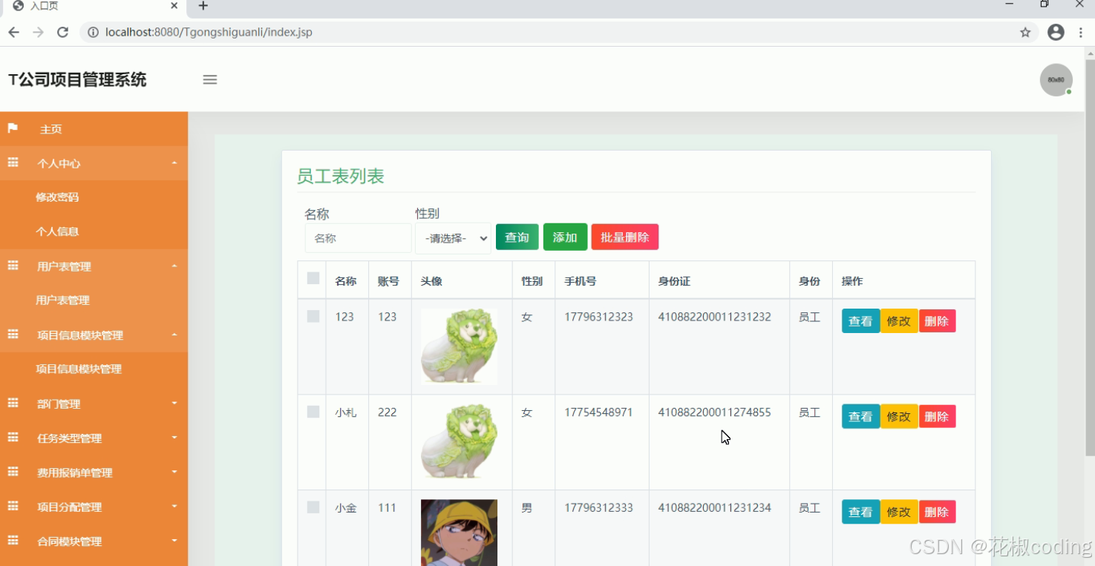Click the grid icon beside 部门管理

pyautogui.click(x=12, y=403)
